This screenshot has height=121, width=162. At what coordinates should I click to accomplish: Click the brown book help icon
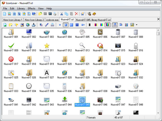[x=94, y=14]
